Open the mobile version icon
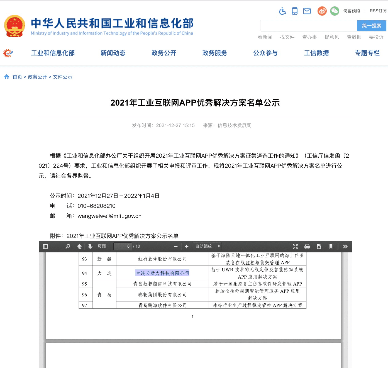 coord(294,11)
